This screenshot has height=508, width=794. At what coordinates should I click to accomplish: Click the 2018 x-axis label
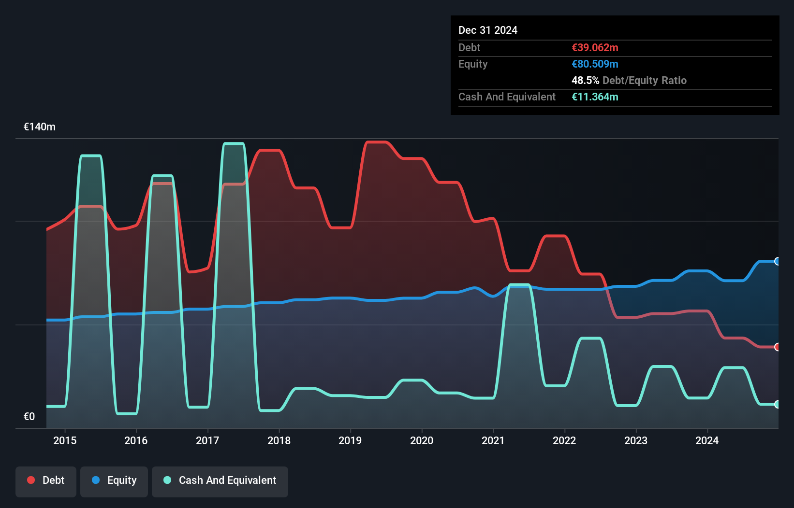click(279, 440)
